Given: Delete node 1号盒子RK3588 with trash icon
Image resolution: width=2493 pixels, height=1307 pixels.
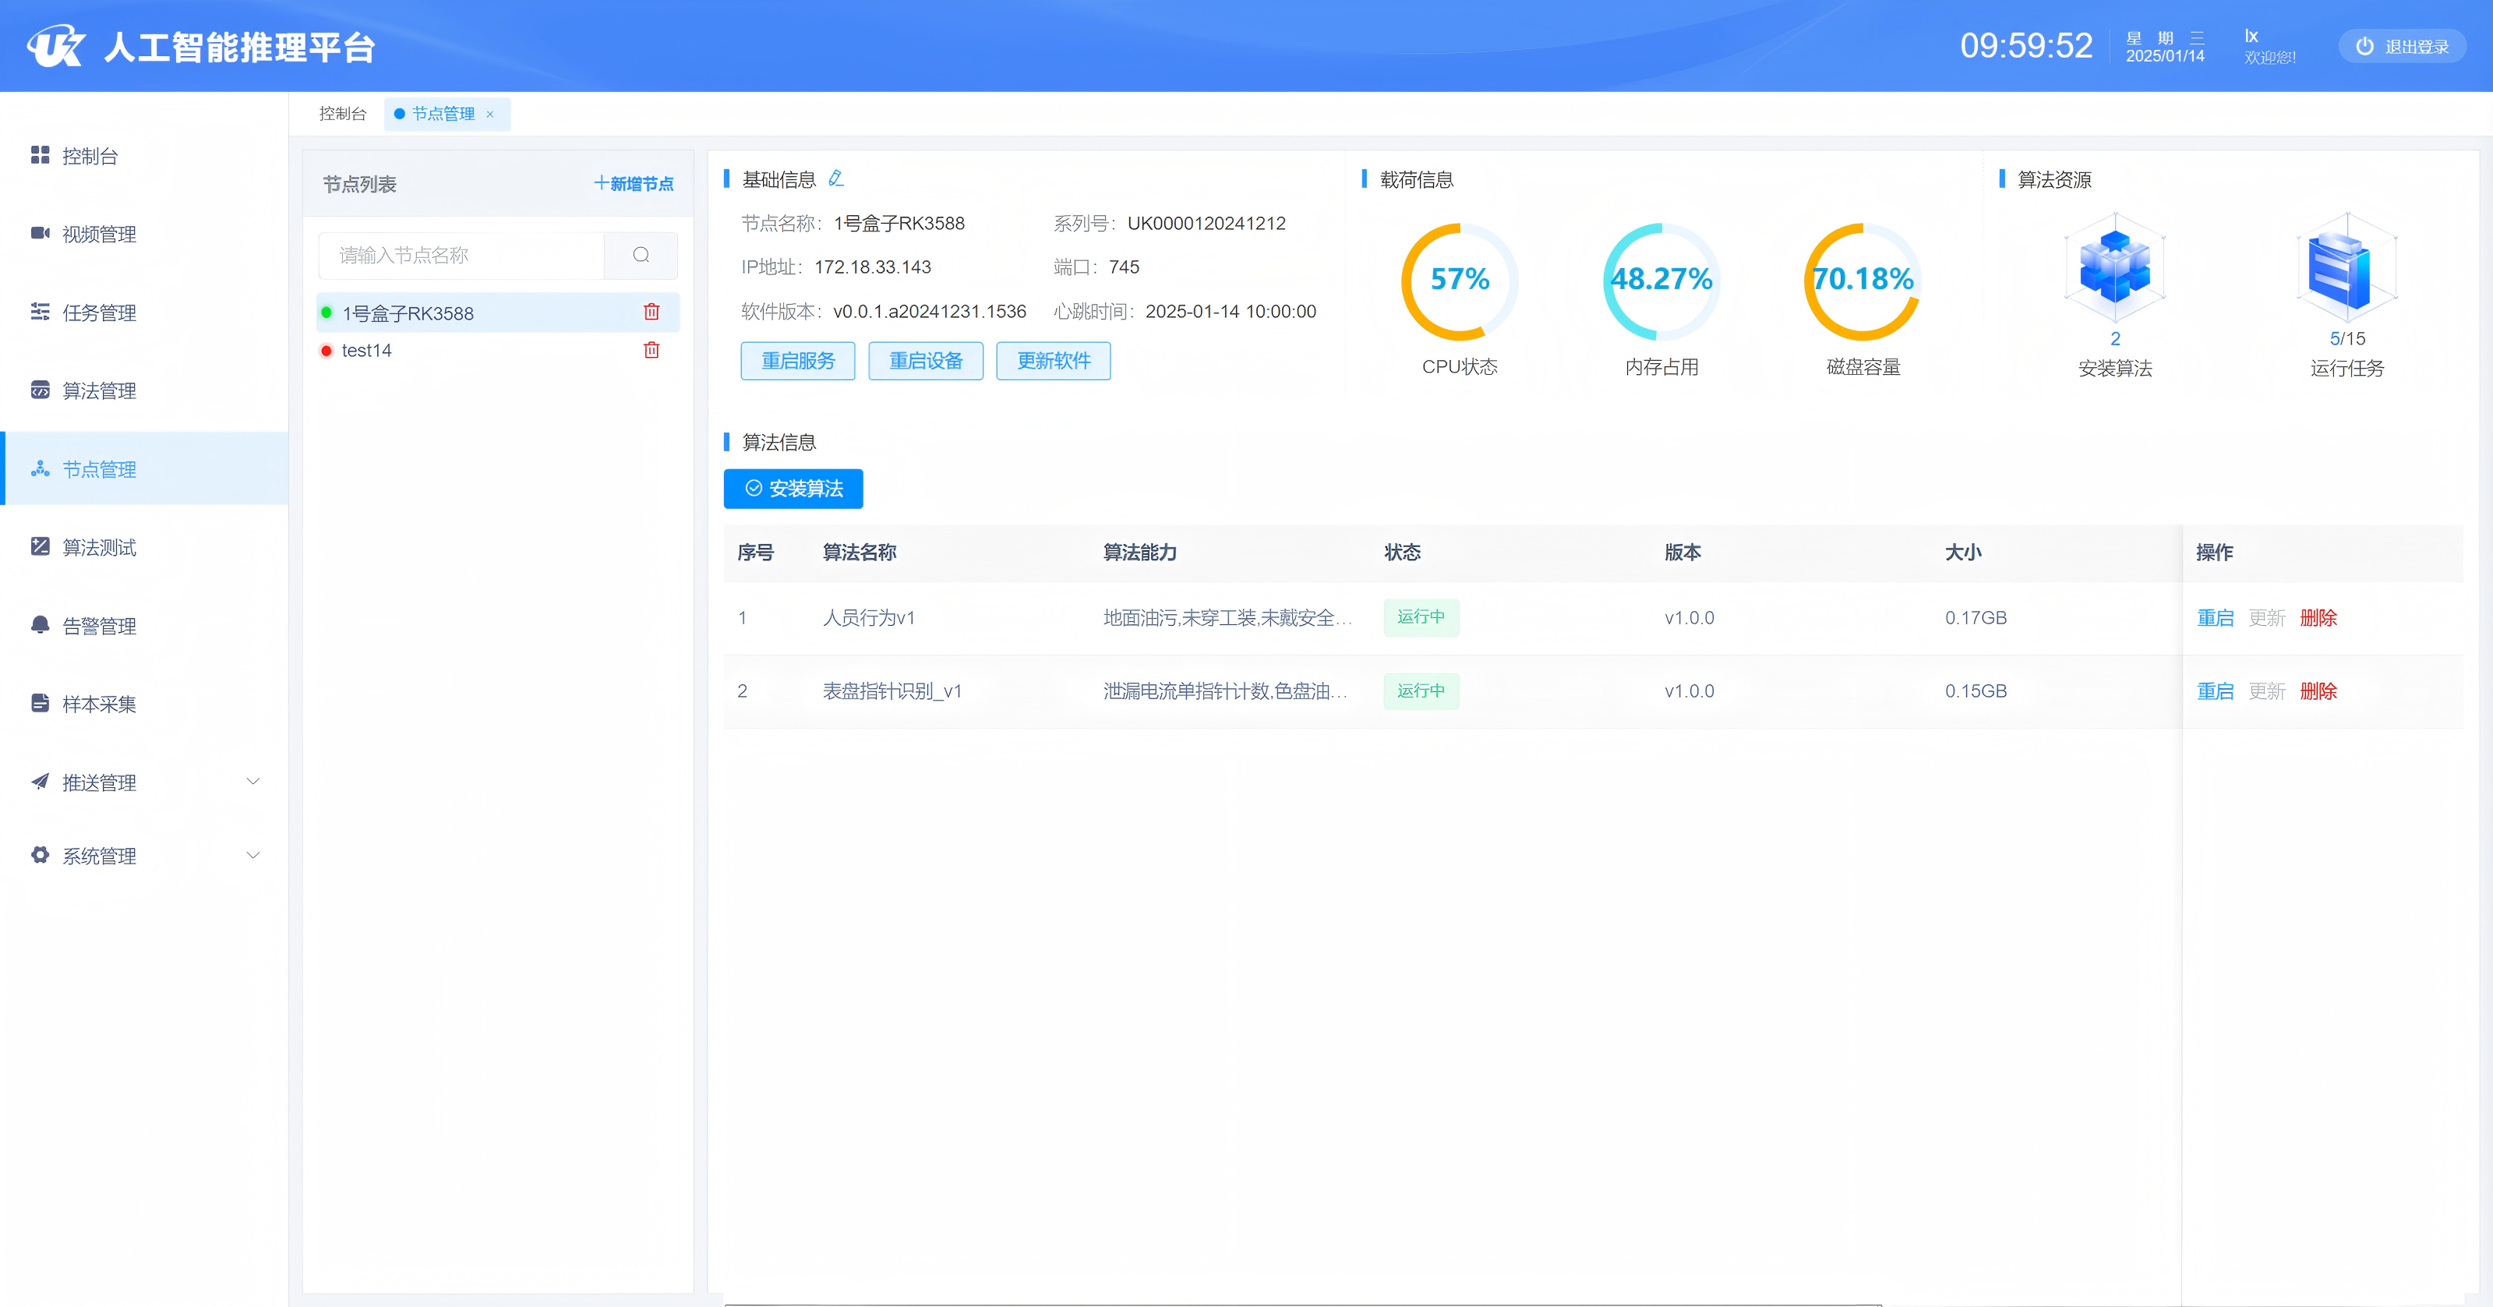Looking at the screenshot, I should [651, 312].
